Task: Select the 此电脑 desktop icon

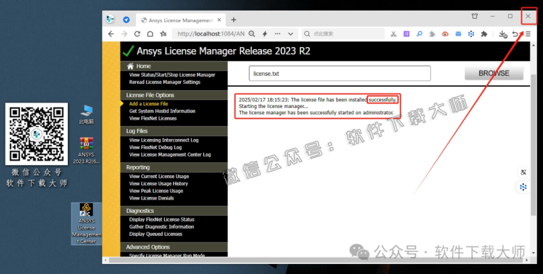Action: [x=86, y=114]
